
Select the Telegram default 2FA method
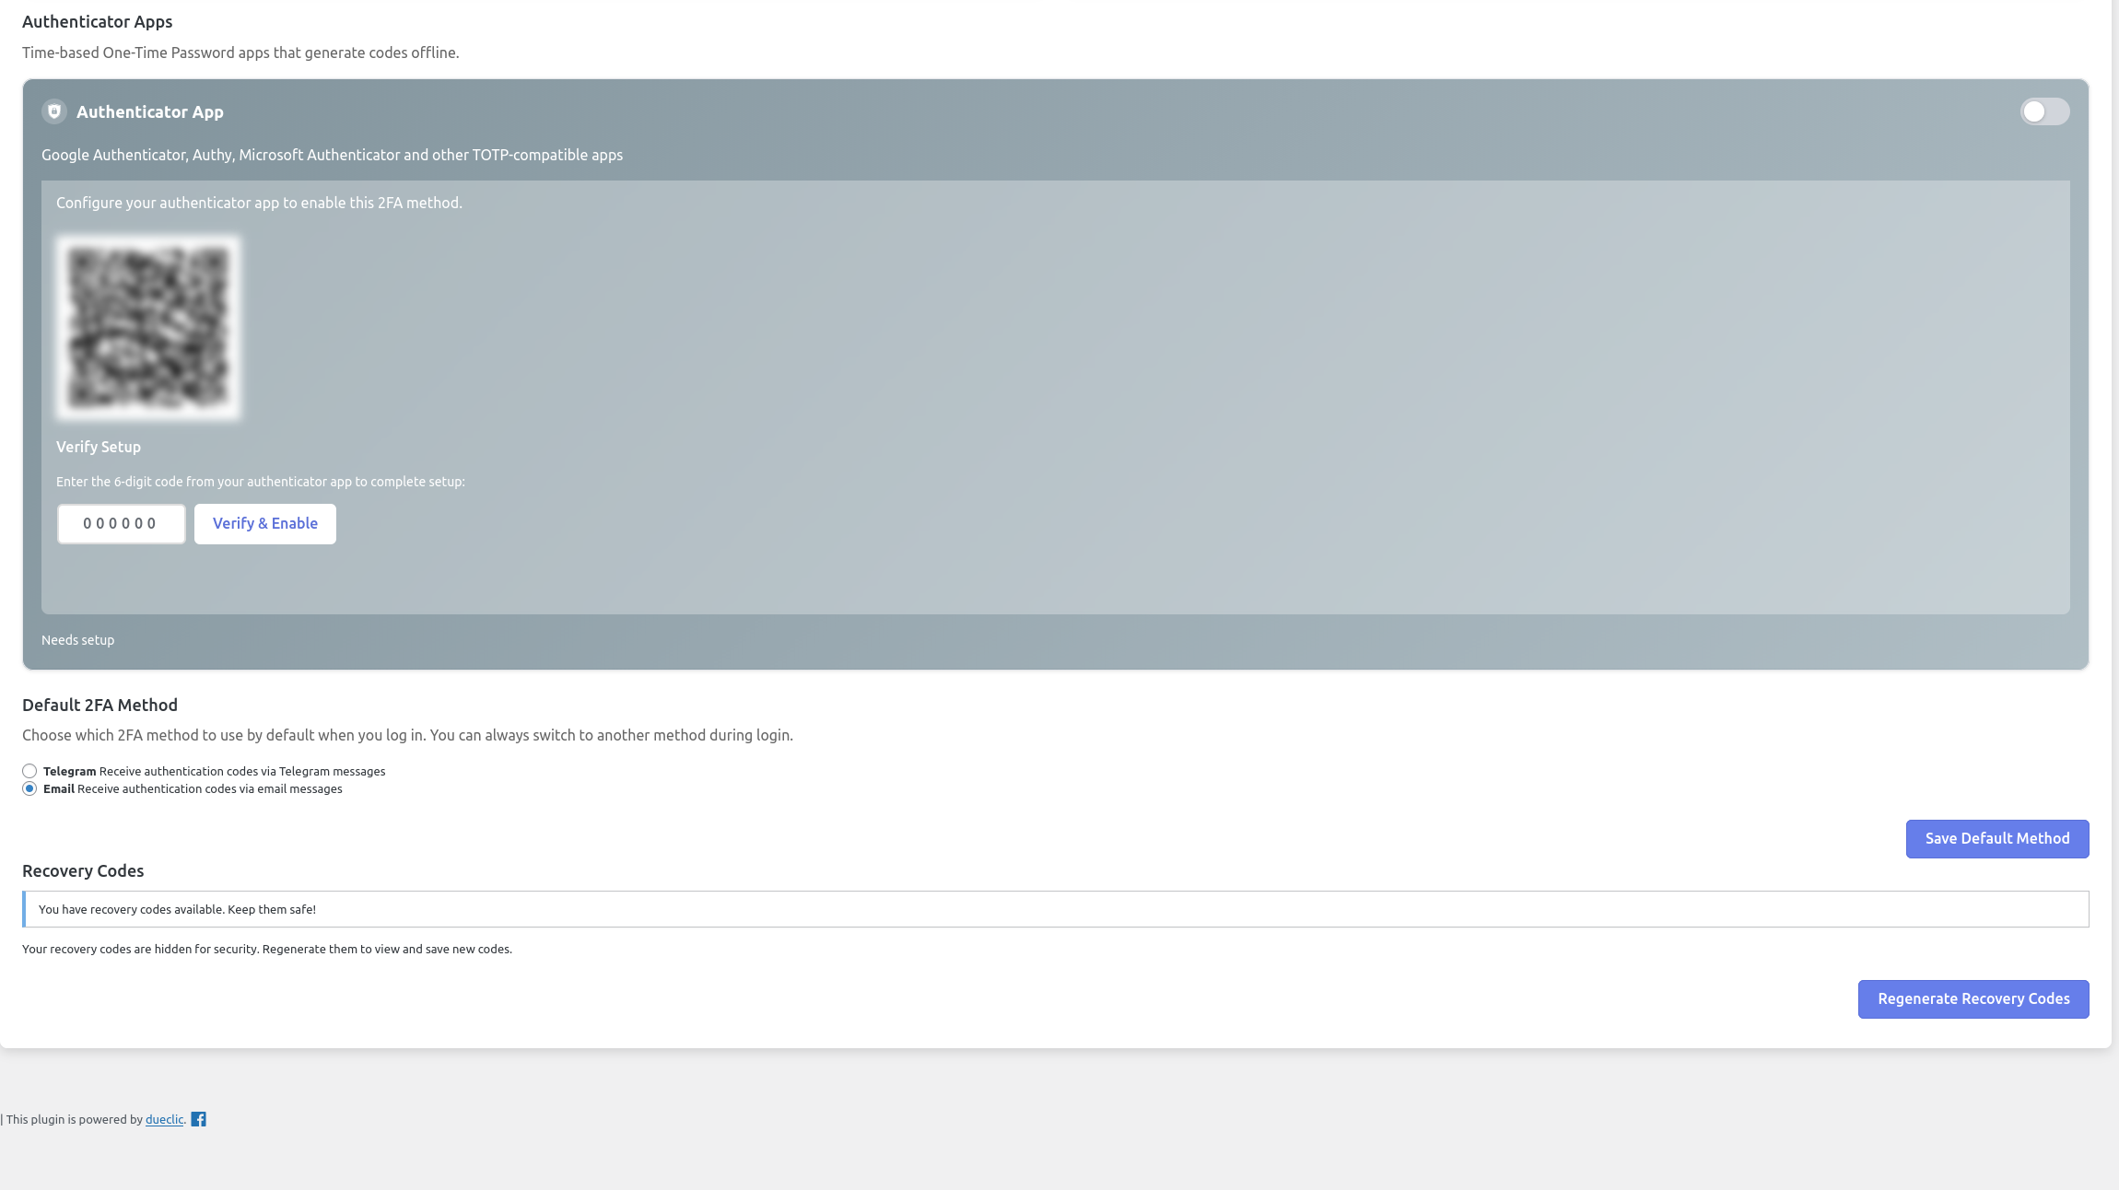[29, 771]
